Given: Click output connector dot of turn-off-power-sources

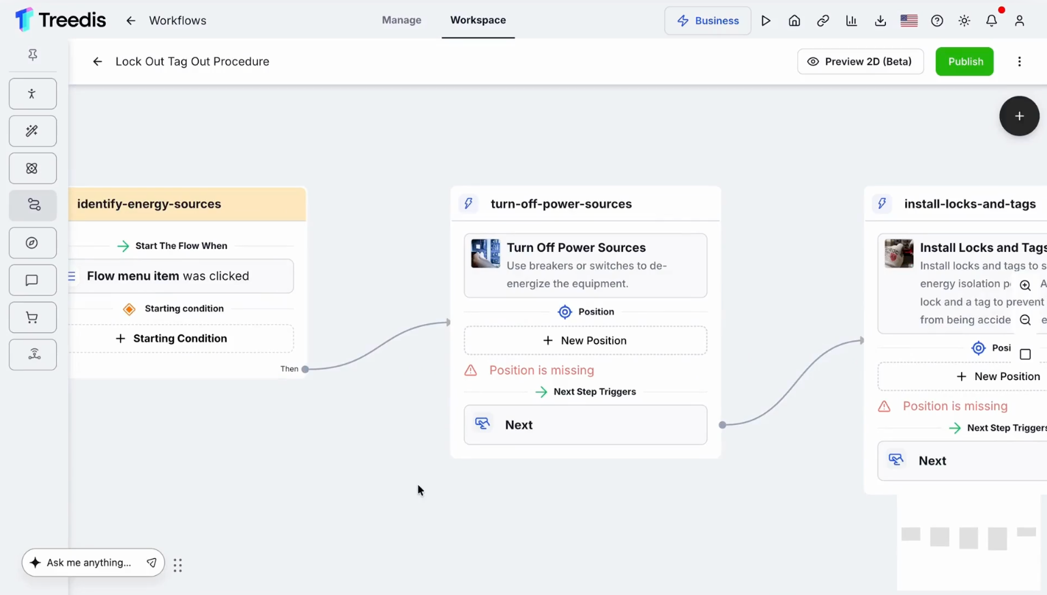Looking at the screenshot, I should 723,425.
